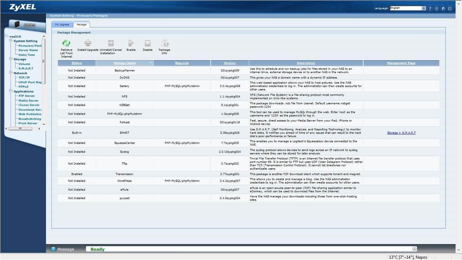Open Download Service tree item

pos(30,109)
